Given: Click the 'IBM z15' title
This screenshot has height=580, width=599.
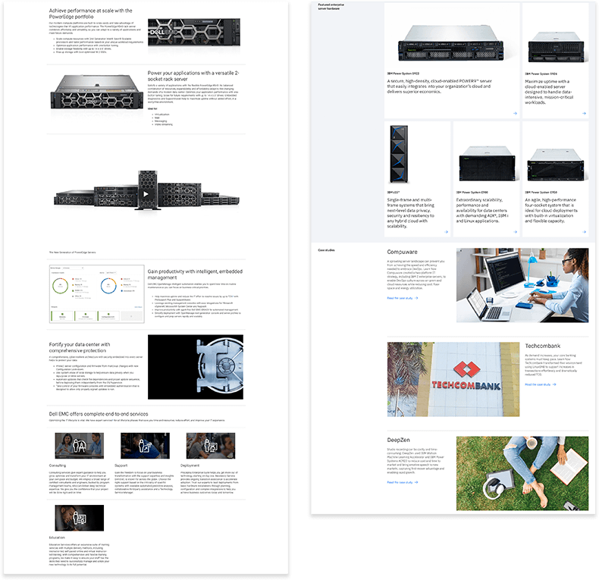Looking at the screenshot, I should [x=394, y=192].
